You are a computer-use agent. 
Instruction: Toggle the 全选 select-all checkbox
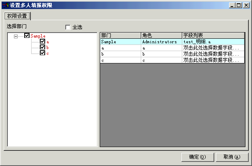[68, 27]
